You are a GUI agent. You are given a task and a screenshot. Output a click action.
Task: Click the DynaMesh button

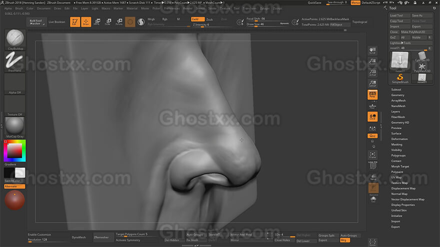(x=79, y=238)
